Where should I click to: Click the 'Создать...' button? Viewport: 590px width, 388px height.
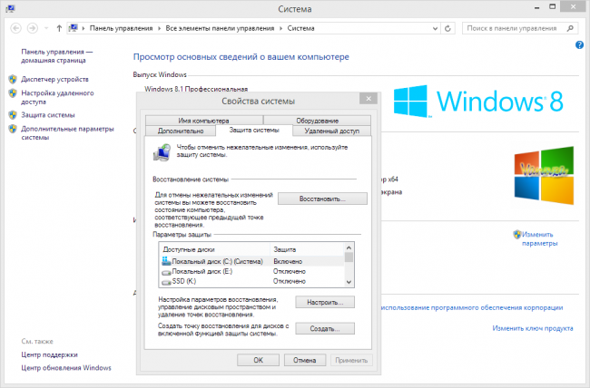click(325, 328)
